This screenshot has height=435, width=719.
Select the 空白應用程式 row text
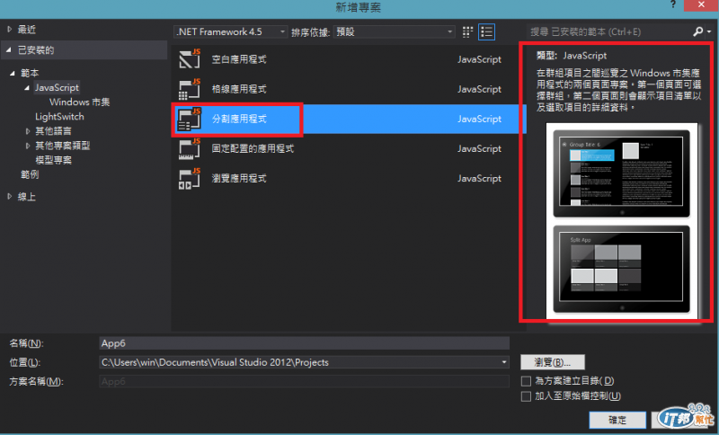coord(239,59)
